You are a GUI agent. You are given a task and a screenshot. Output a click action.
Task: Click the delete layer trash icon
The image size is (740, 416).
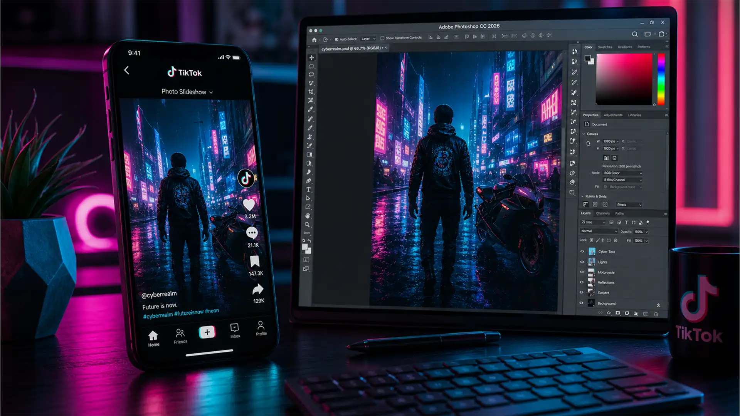point(656,314)
